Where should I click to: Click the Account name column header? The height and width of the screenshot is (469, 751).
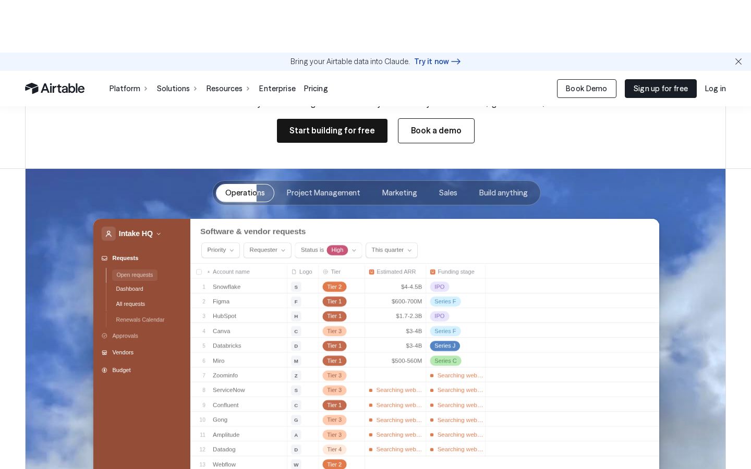(x=231, y=272)
